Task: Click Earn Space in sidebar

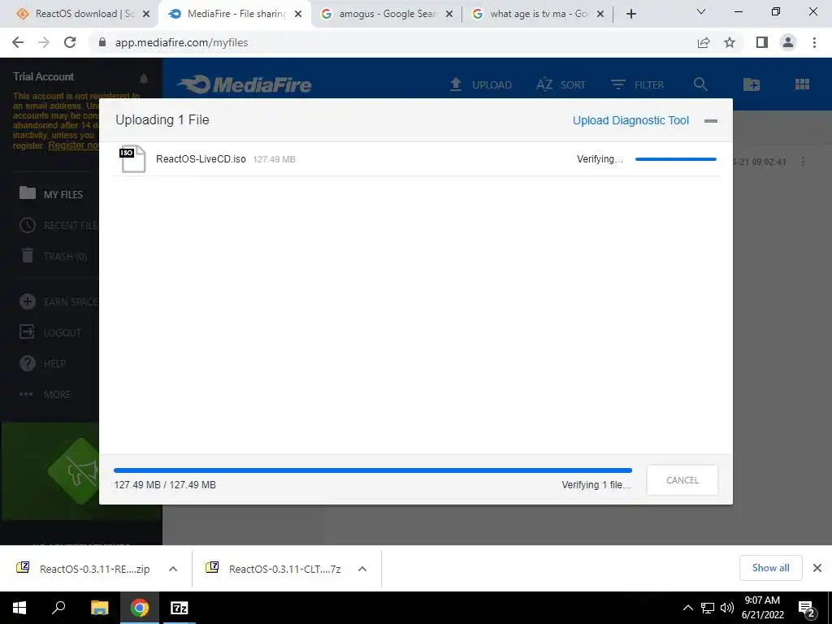Action: (58, 302)
